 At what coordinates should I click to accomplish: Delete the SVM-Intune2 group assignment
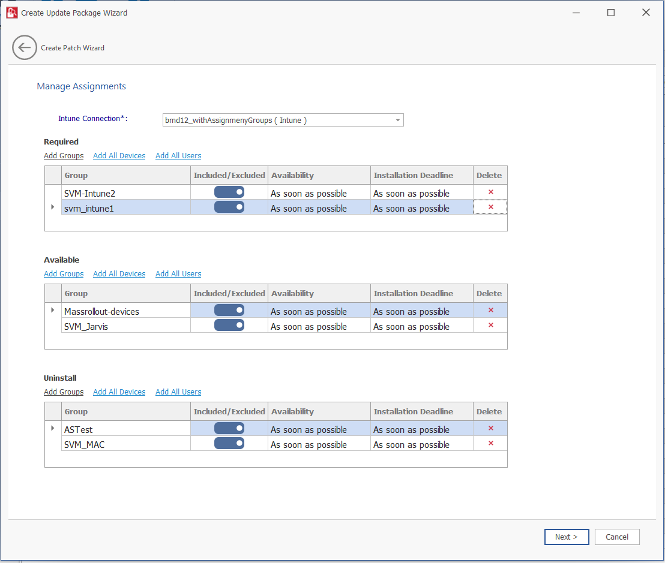490,192
